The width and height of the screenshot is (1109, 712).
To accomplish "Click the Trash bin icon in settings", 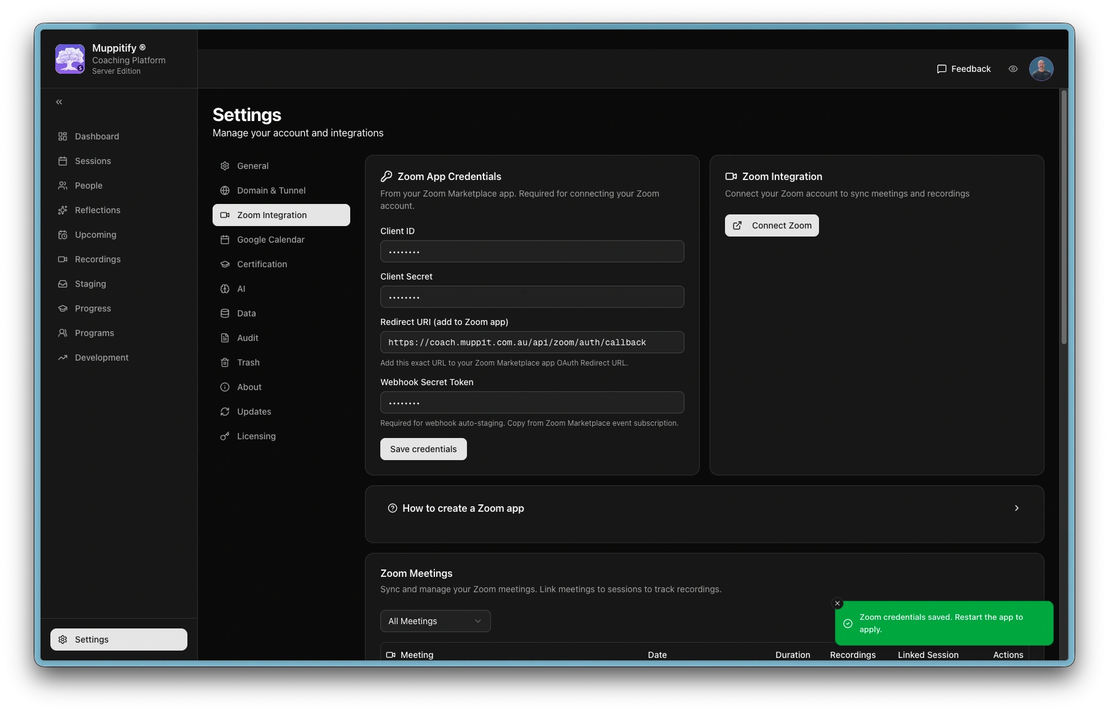I will 225,362.
